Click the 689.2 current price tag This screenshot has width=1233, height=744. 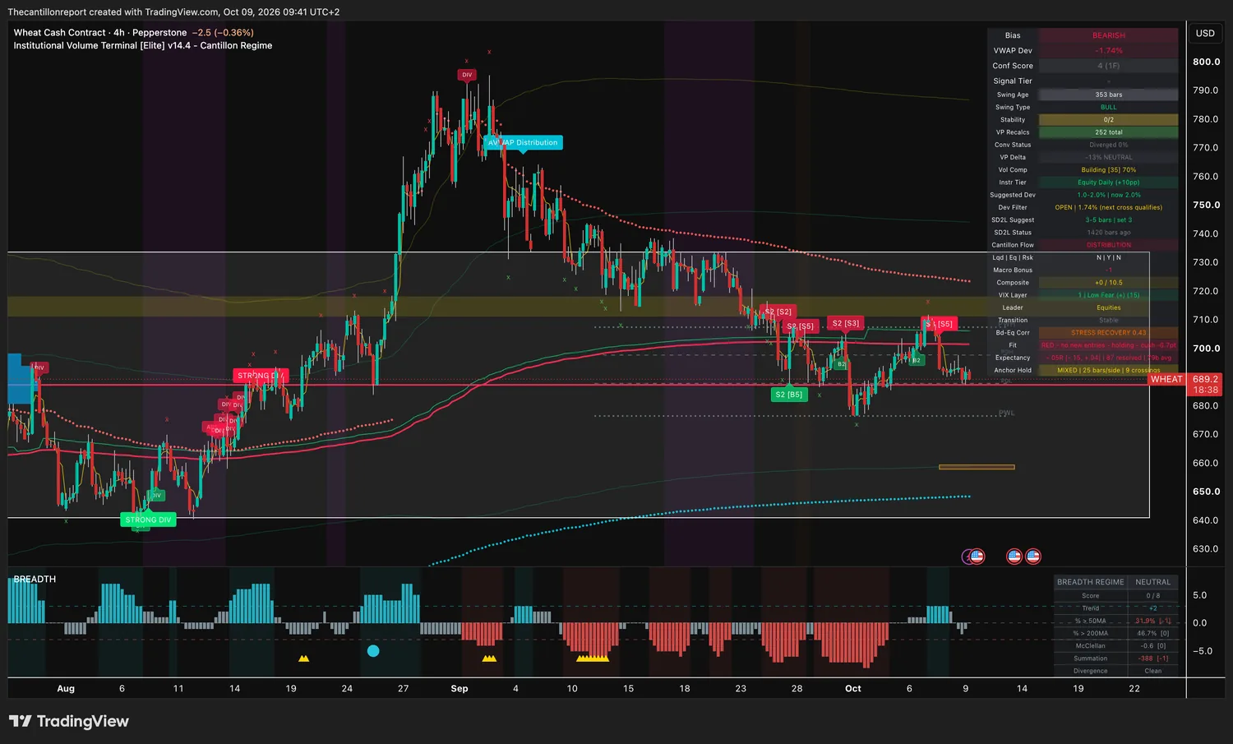[x=1205, y=380]
